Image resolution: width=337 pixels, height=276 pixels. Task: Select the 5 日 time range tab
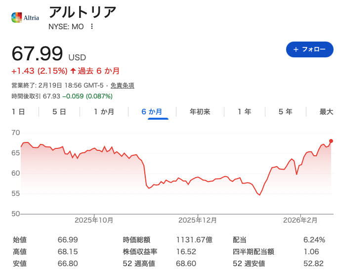coord(59,112)
